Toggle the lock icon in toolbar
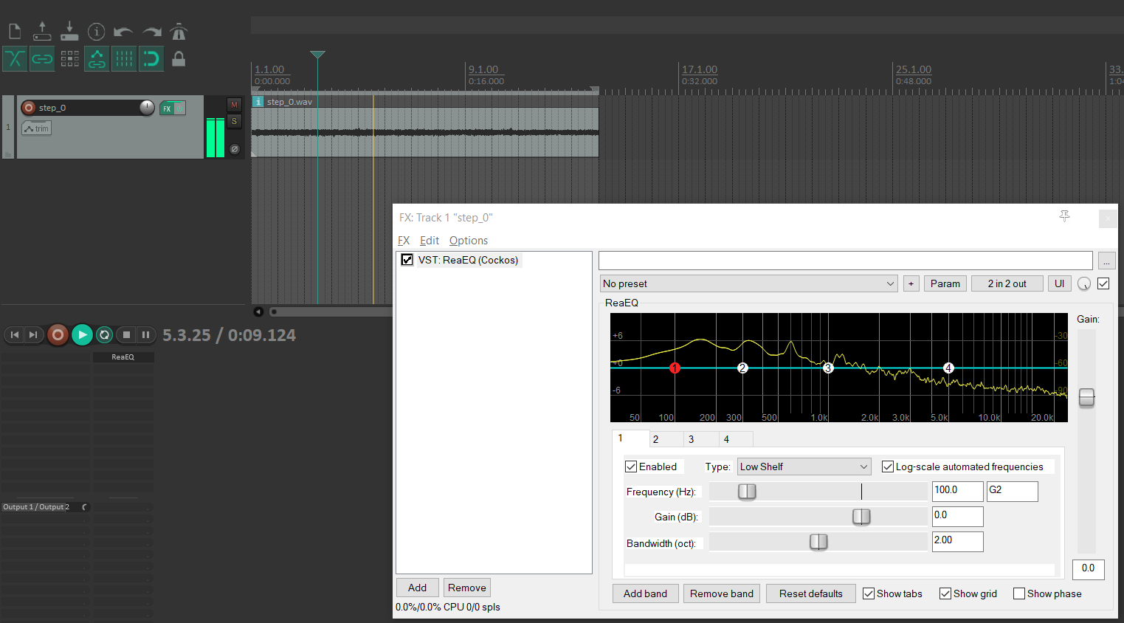The image size is (1124, 623). coord(179,59)
